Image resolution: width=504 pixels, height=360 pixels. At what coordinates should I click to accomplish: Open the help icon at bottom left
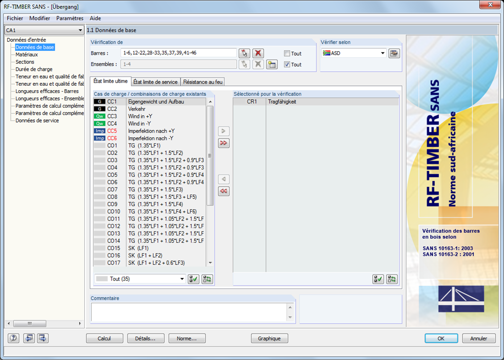(x=14, y=338)
